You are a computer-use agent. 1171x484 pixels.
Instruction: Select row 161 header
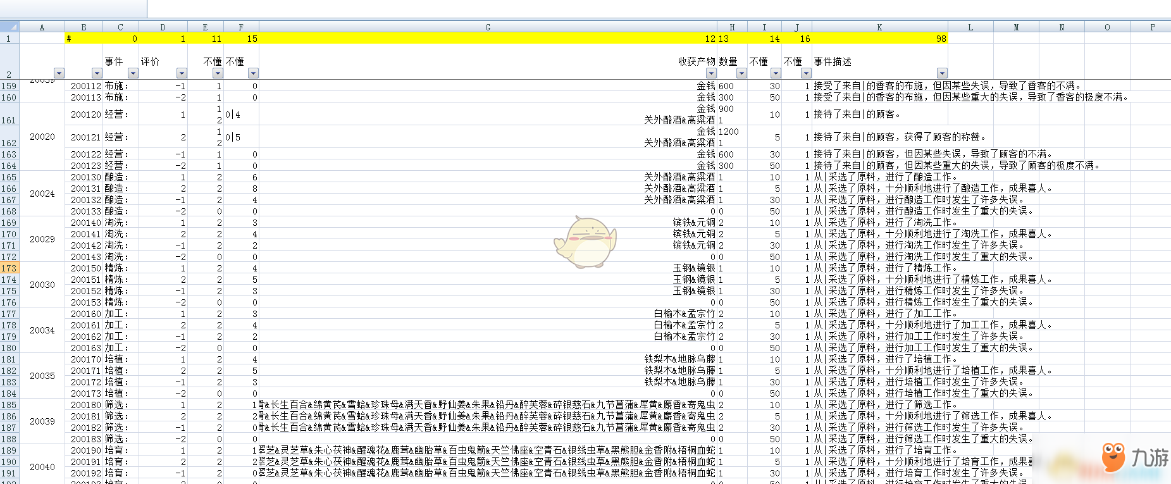coord(9,115)
